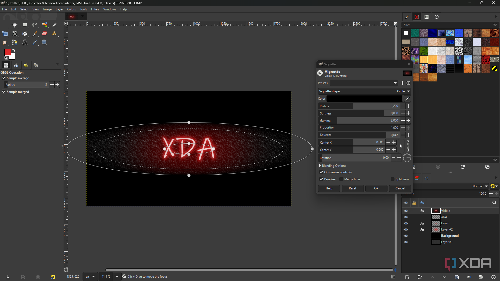
Task: Choose the Paintbrush tool
Action: [35, 34]
